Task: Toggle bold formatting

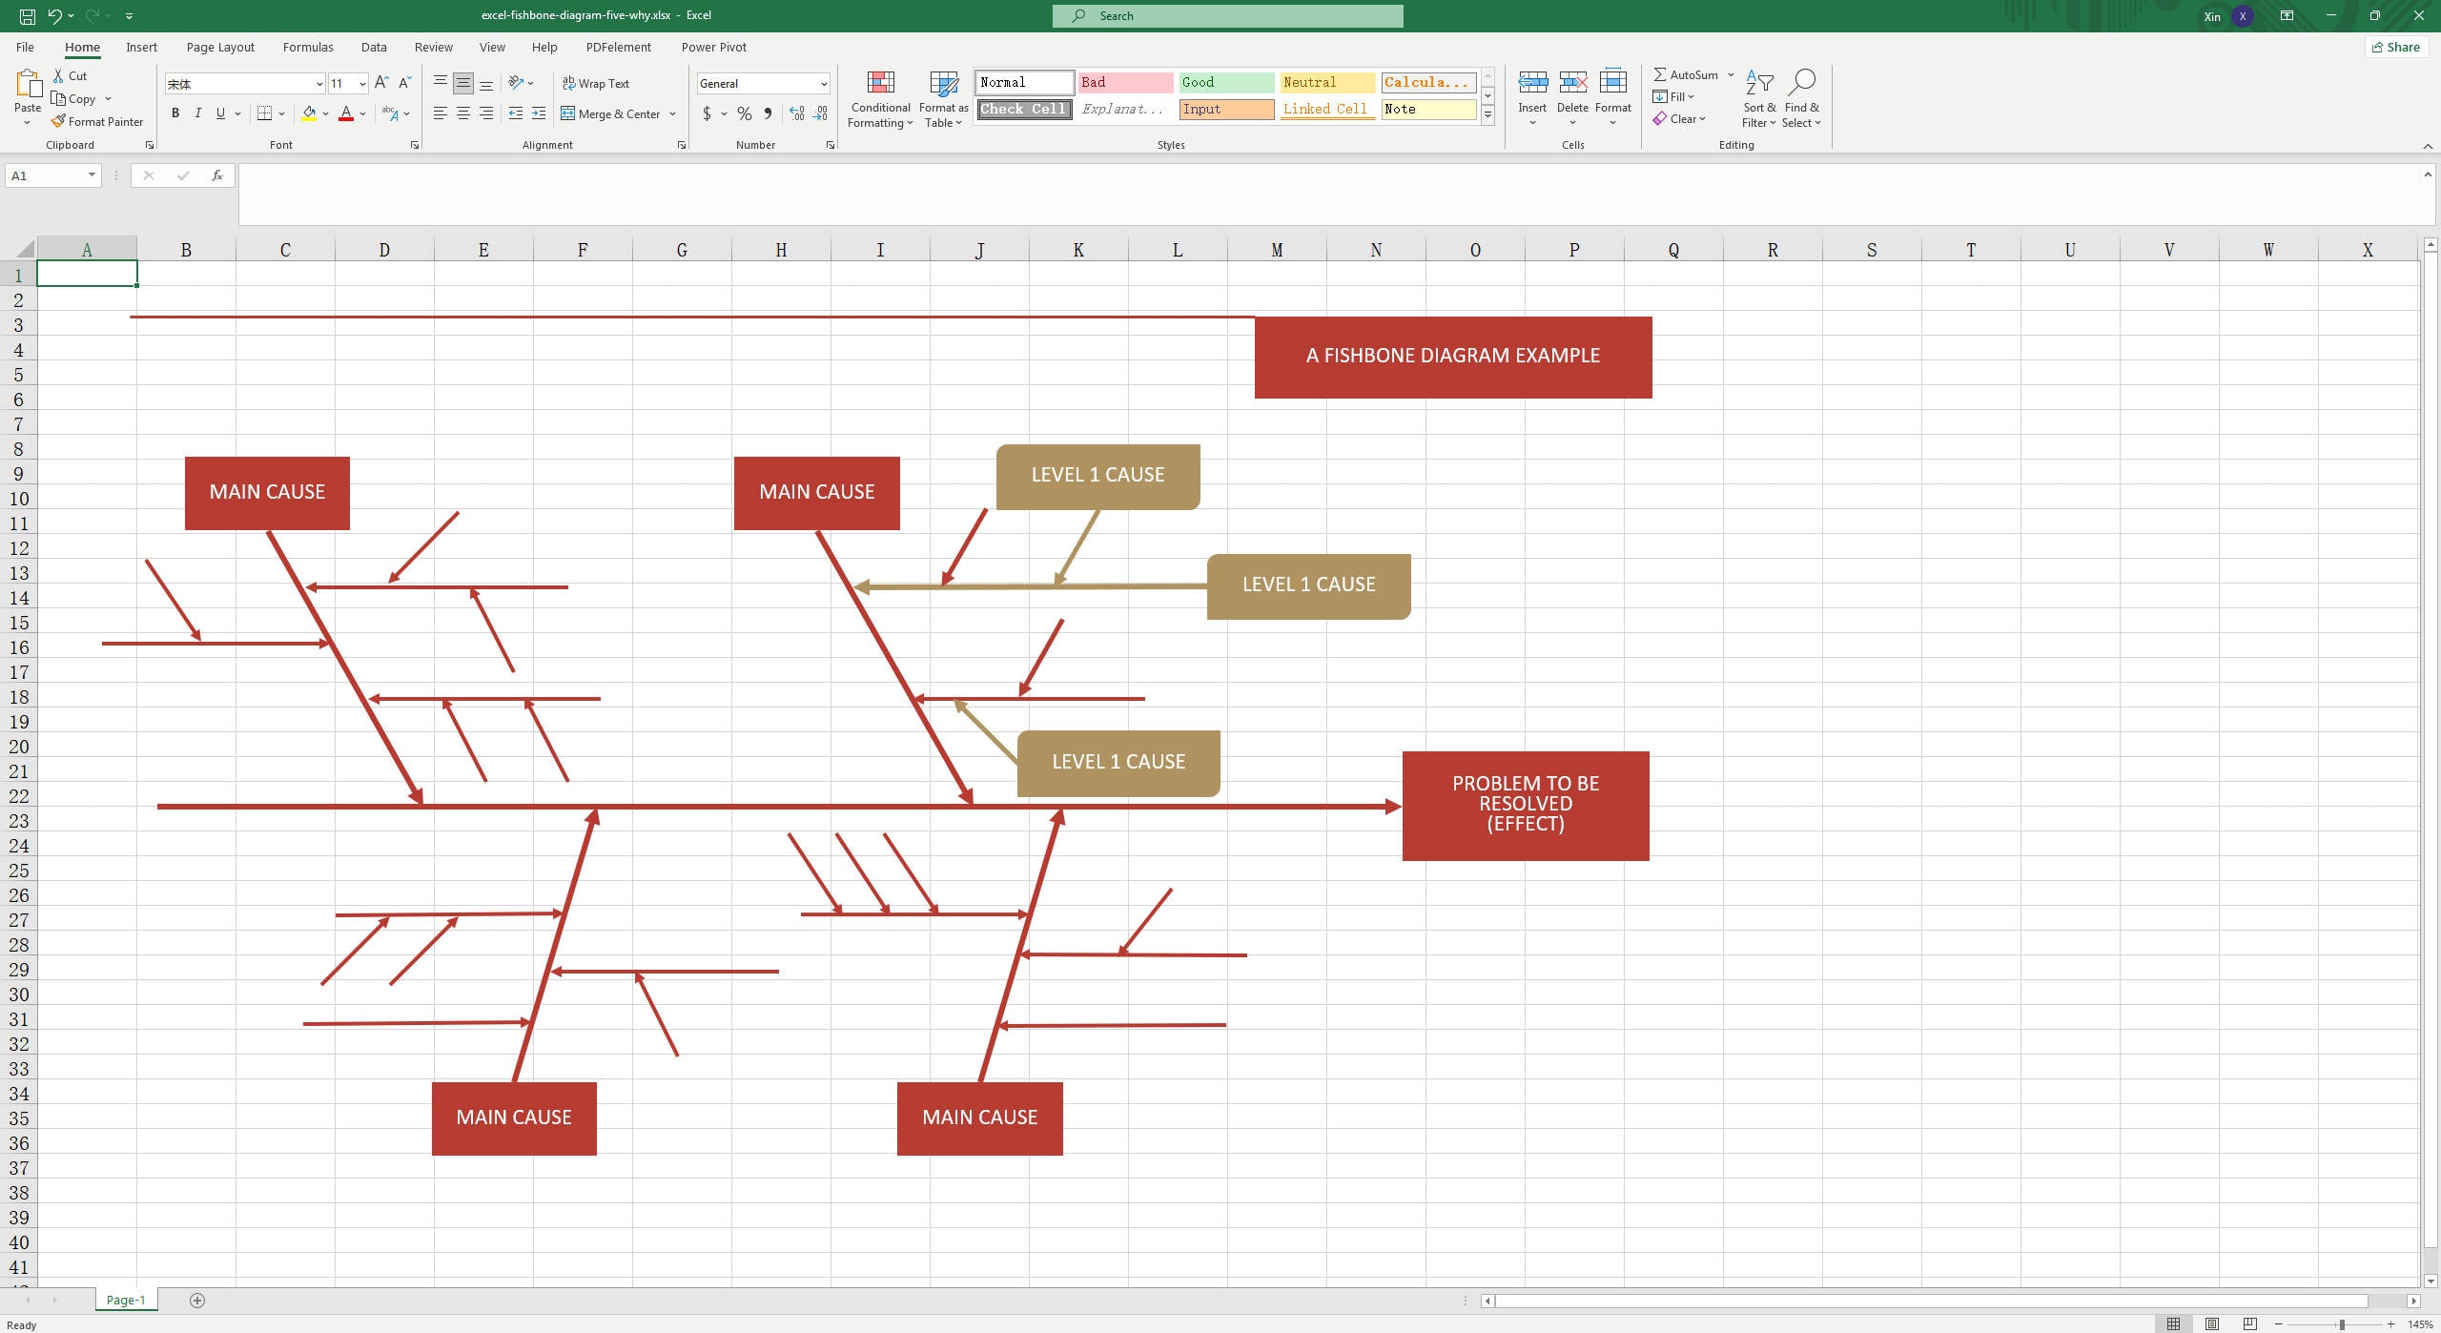Action: pyautogui.click(x=175, y=113)
